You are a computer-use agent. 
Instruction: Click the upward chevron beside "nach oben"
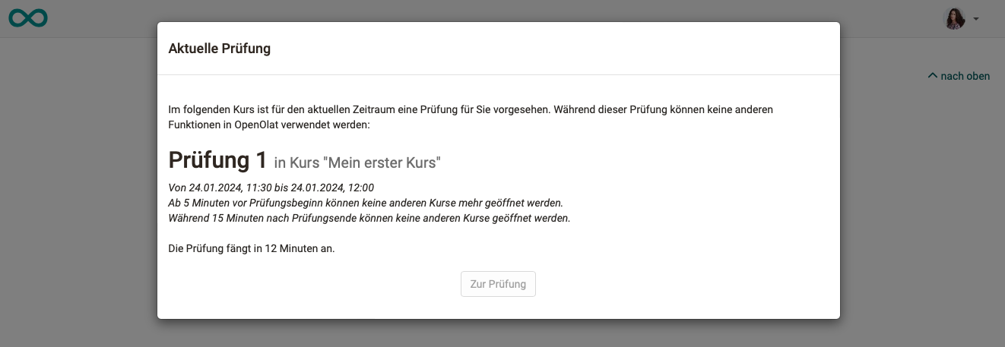coord(933,75)
